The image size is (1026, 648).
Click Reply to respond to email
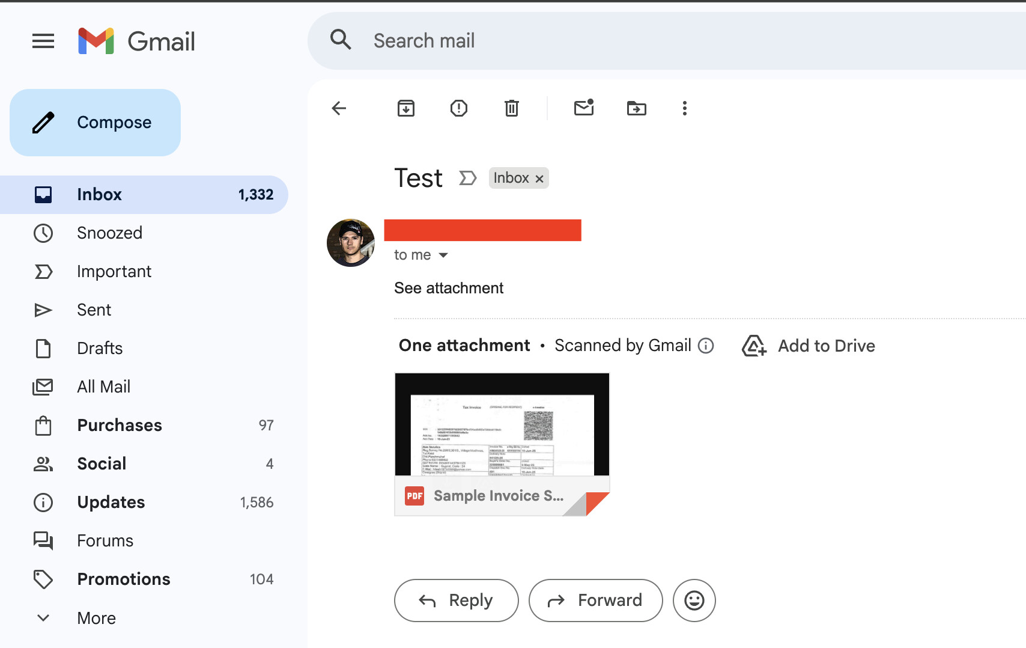point(457,601)
